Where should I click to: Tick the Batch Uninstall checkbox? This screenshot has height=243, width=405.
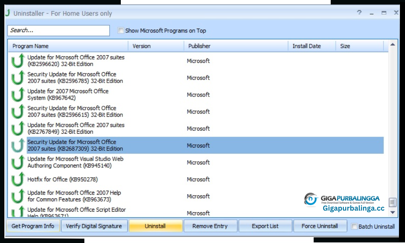pyautogui.click(x=354, y=226)
